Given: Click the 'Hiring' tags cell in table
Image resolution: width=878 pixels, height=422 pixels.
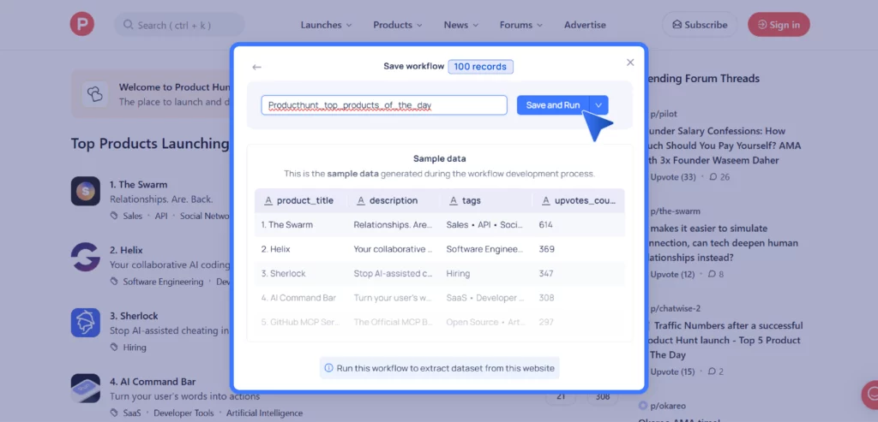Looking at the screenshot, I should (486, 273).
